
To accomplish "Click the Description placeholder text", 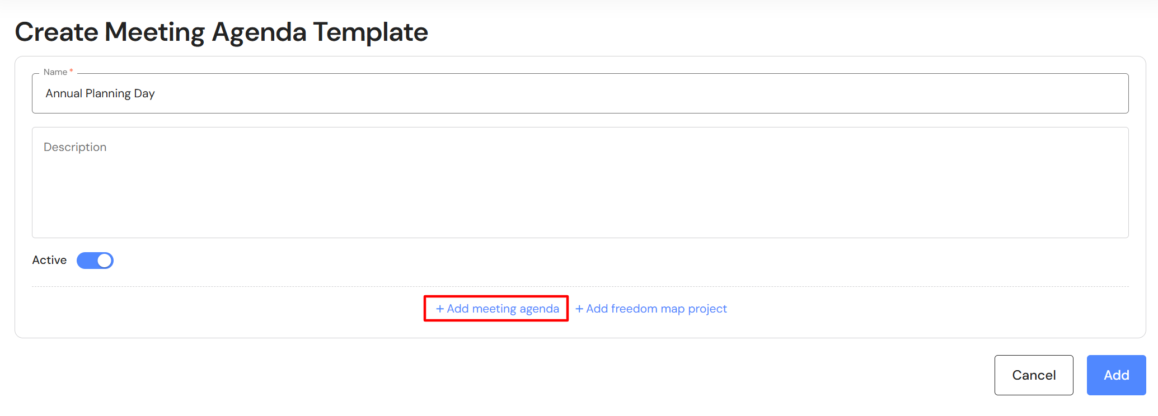I will pyautogui.click(x=75, y=147).
